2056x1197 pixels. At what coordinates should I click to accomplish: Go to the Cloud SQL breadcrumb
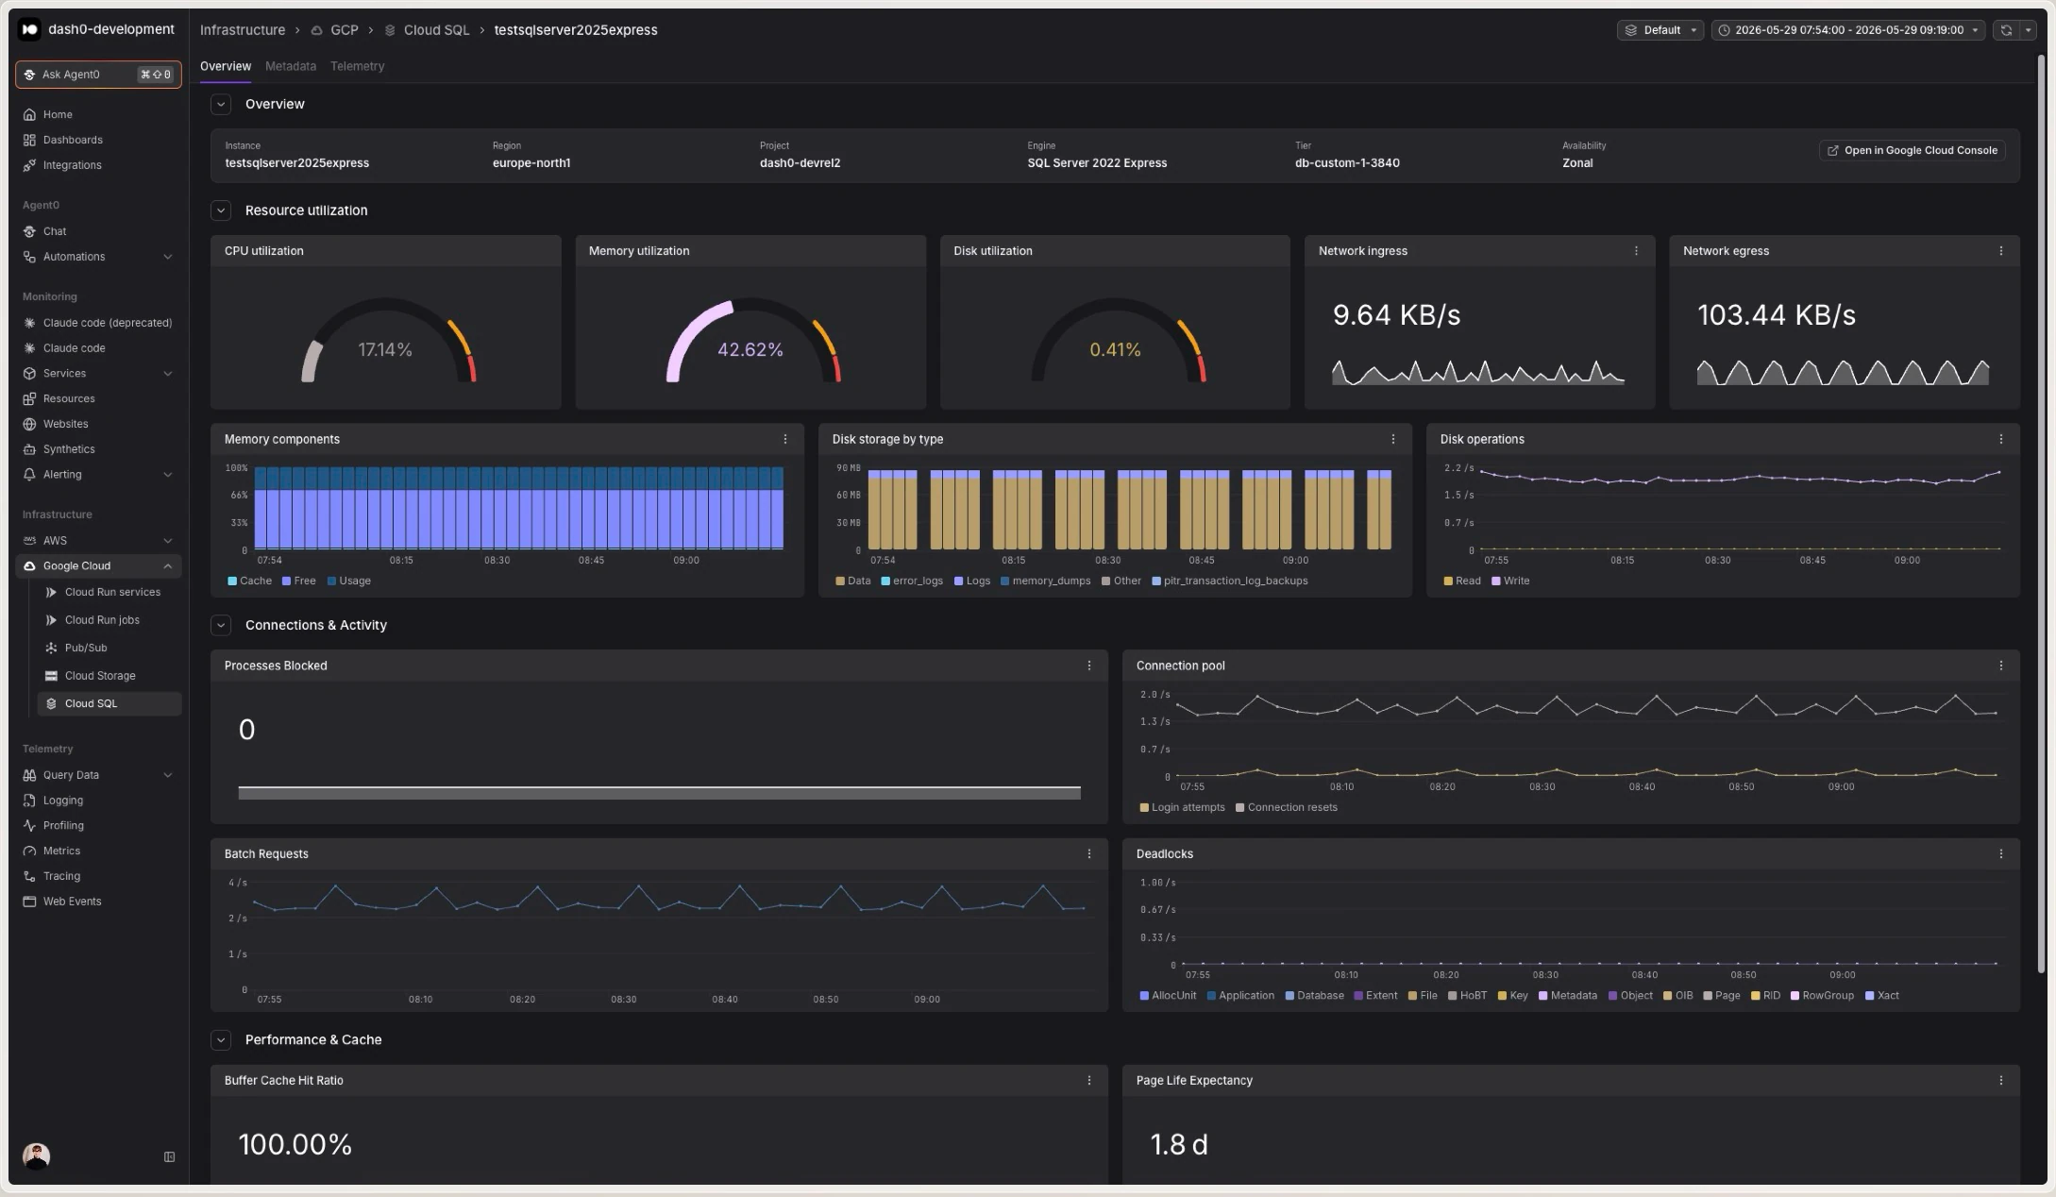click(427, 30)
